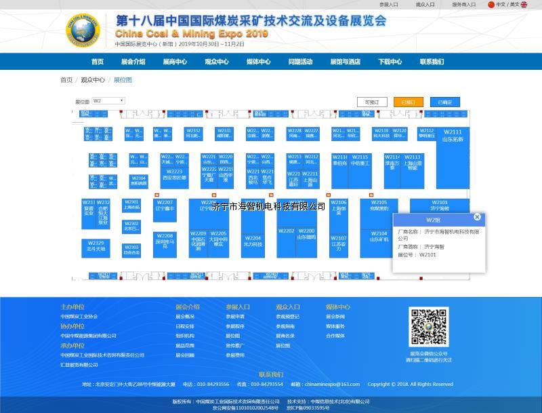Select booth W2329 北斗天地 on map
Screen dimensions: 542x413
[96, 247]
